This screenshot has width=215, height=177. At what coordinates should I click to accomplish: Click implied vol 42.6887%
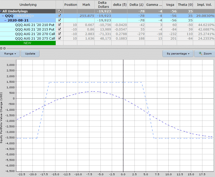206,29
